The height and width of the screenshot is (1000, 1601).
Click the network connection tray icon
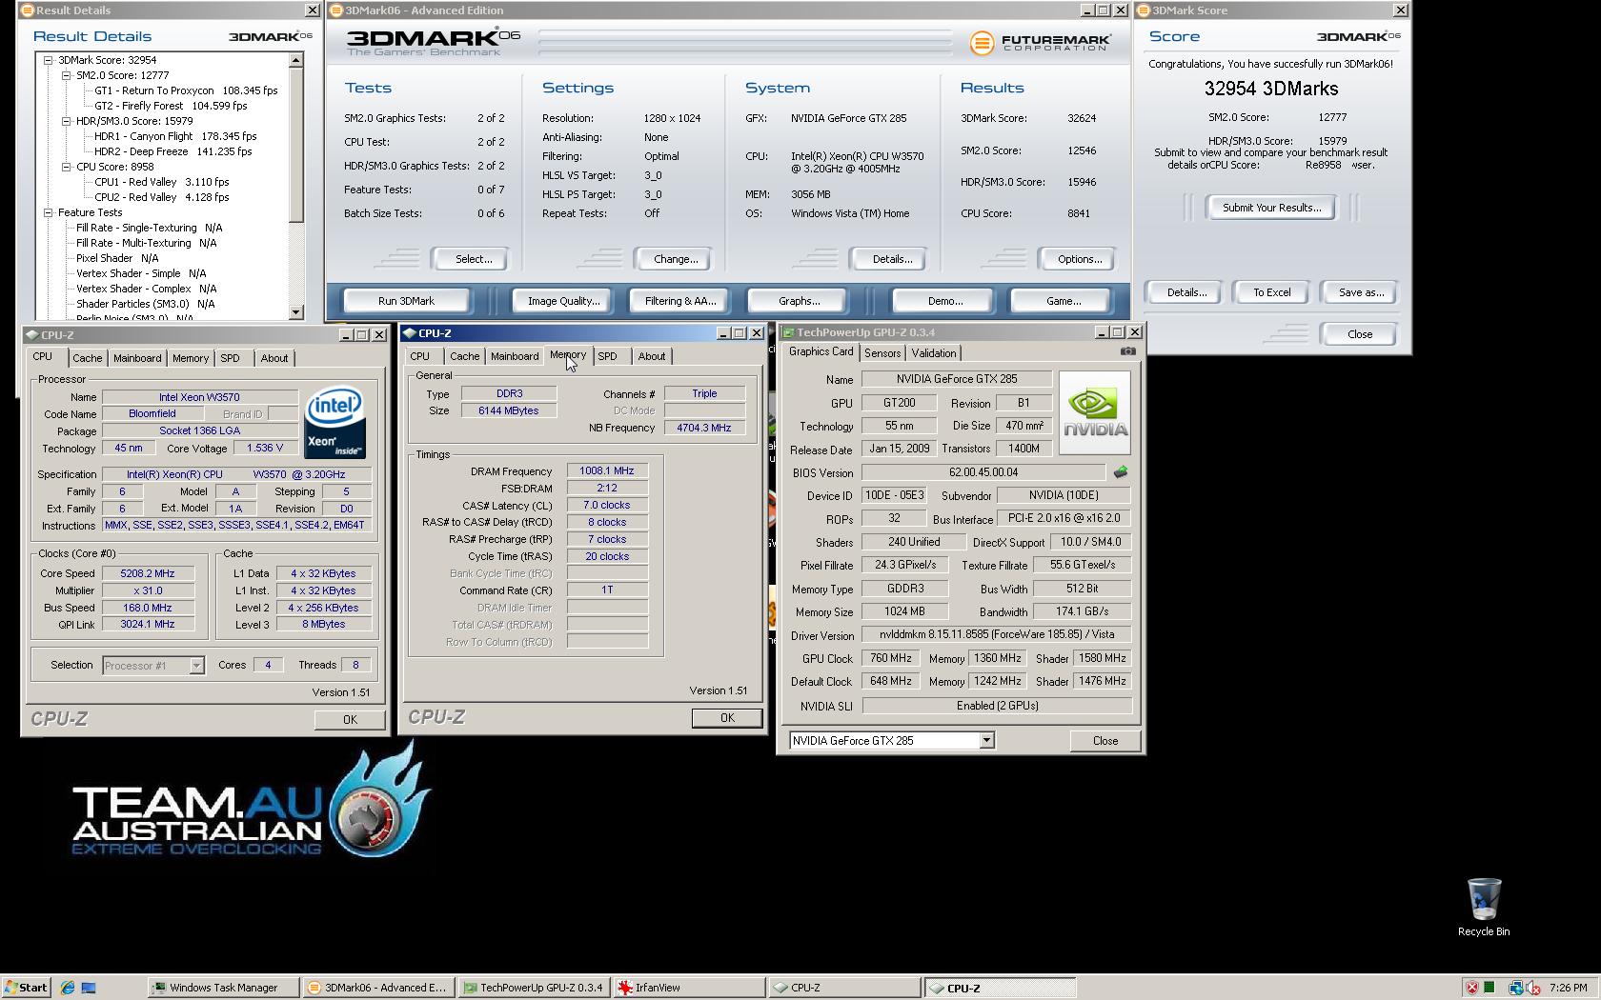tap(1515, 988)
